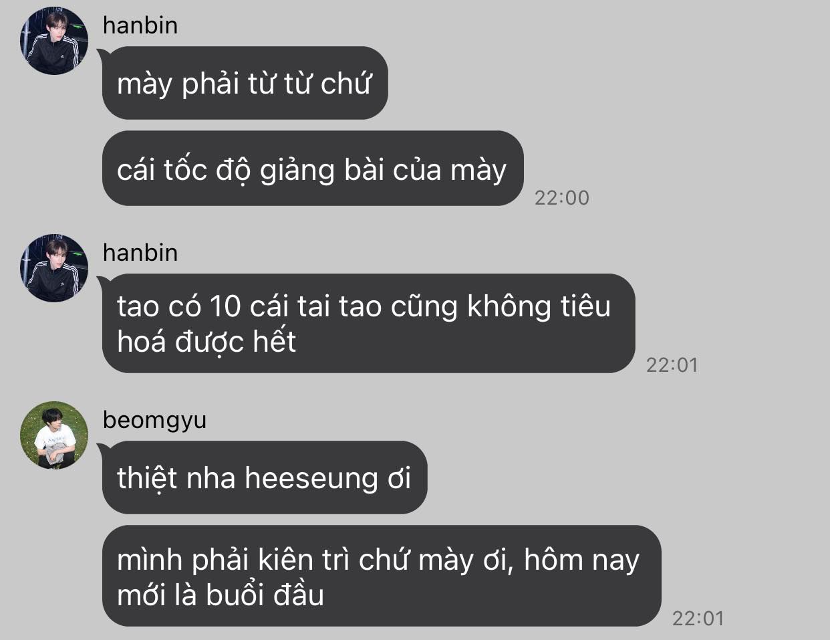The height and width of the screenshot is (640, 830).
Task: Select the "thiệt nha heeseung ơi" message bubble
Action: (264, 477)
